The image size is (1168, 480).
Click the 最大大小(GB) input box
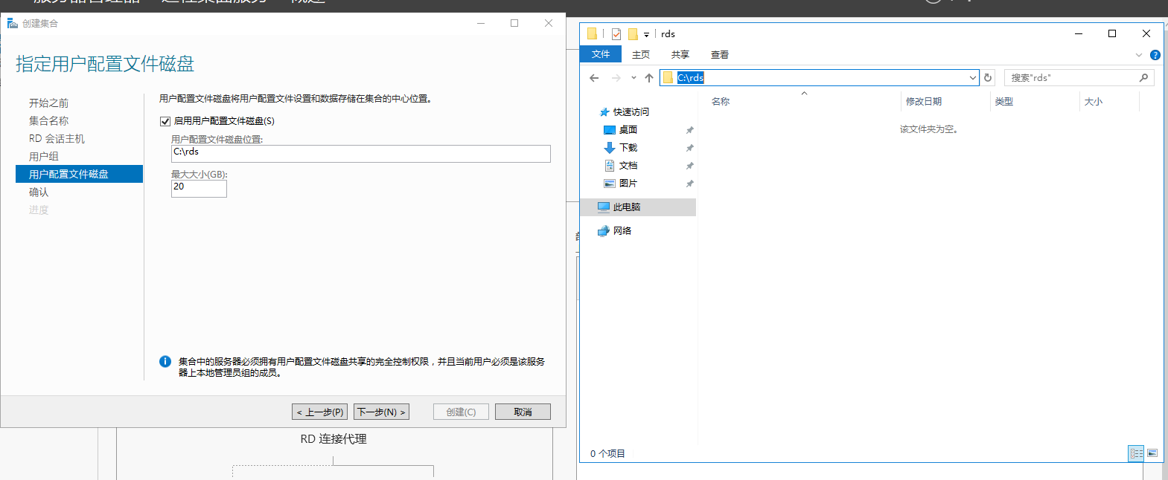[199, 188]
